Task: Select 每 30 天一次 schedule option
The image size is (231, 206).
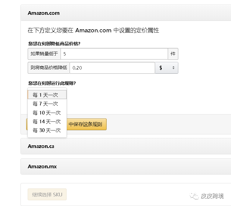Action: coord(47,130)
